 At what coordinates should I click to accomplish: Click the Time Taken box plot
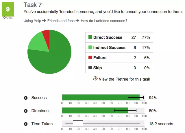[78, 123]
